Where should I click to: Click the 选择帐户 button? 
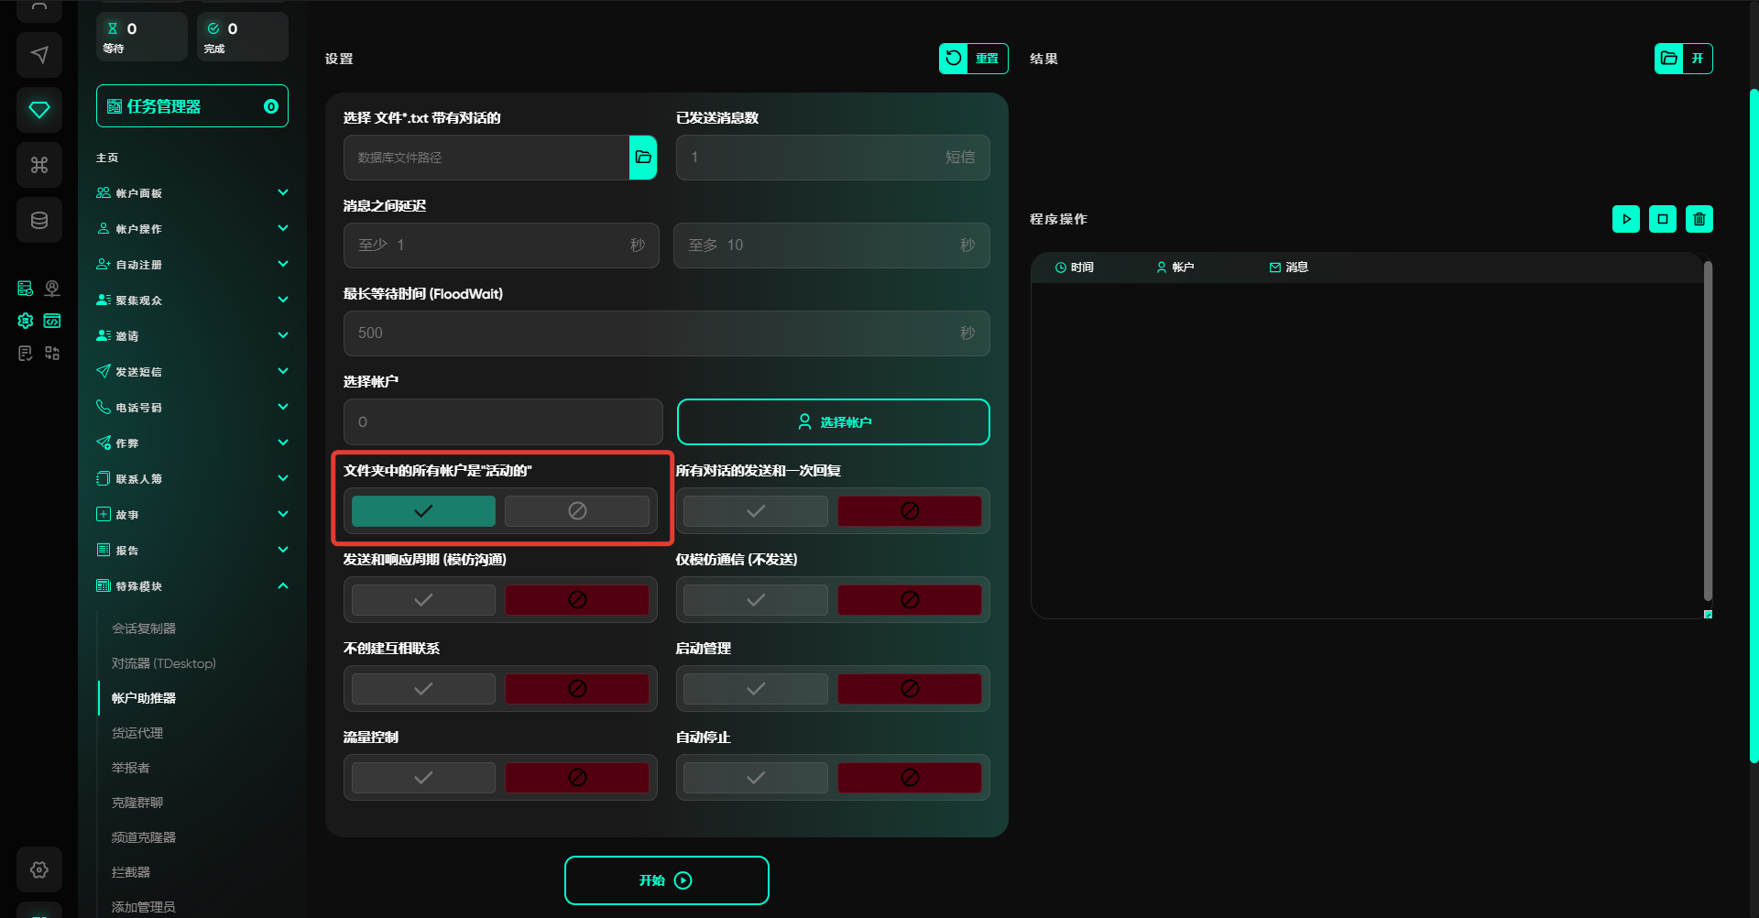[x=833, y=422]
